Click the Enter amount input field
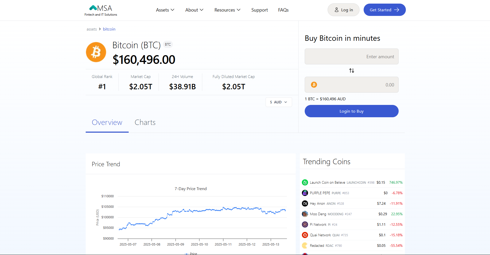This screenshot has width=490, height=255. (x=351, y=56)
